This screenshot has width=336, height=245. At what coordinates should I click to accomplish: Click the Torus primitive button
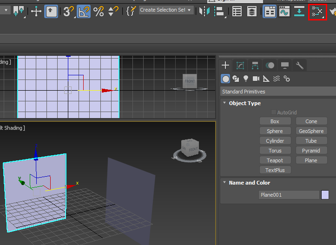pos(275,151)
